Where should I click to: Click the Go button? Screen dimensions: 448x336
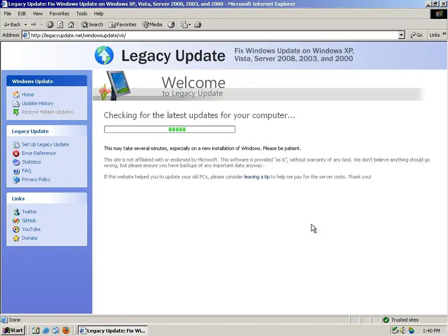coord(416,35)
